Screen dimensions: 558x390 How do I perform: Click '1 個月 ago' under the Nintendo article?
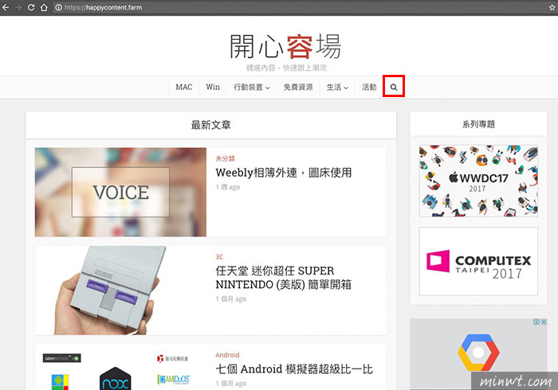tap(231, 298)
